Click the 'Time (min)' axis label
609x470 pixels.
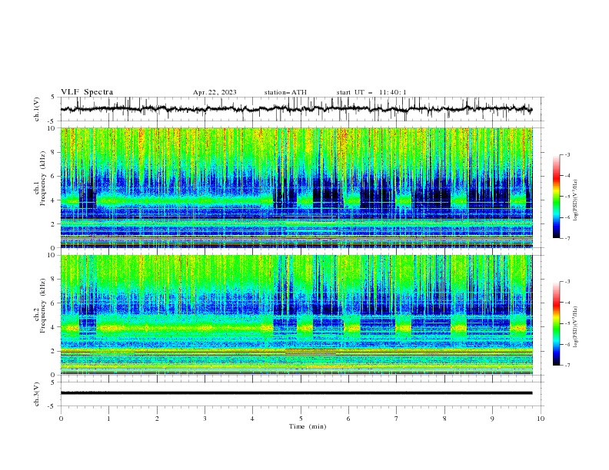(308, 426)
